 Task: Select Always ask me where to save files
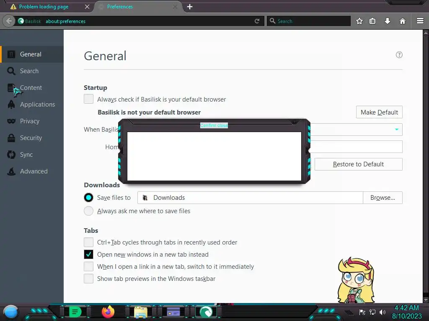click(88, 211)
